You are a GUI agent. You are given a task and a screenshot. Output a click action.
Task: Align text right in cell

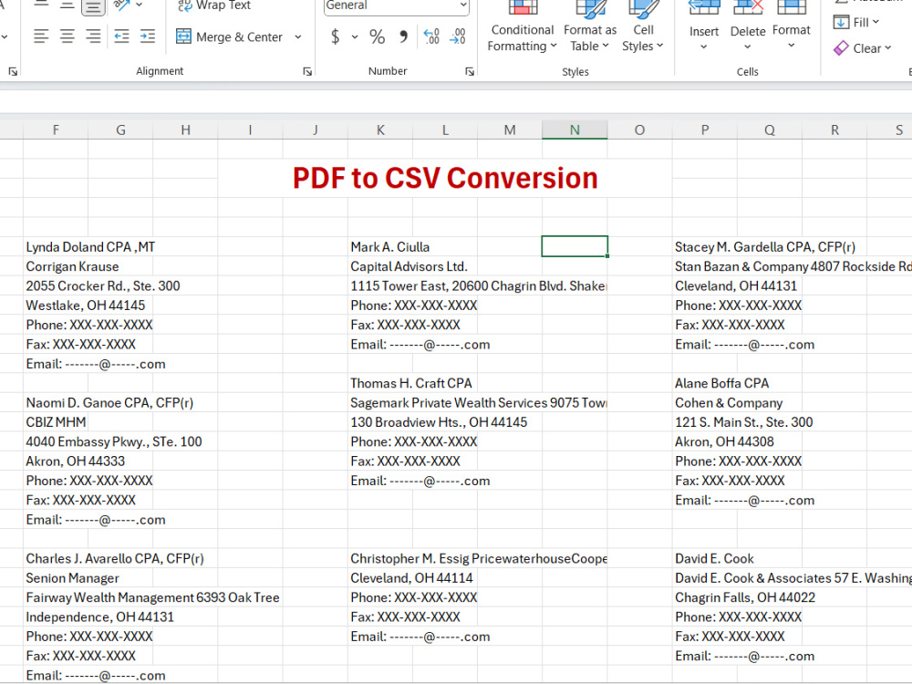(93, 36)
